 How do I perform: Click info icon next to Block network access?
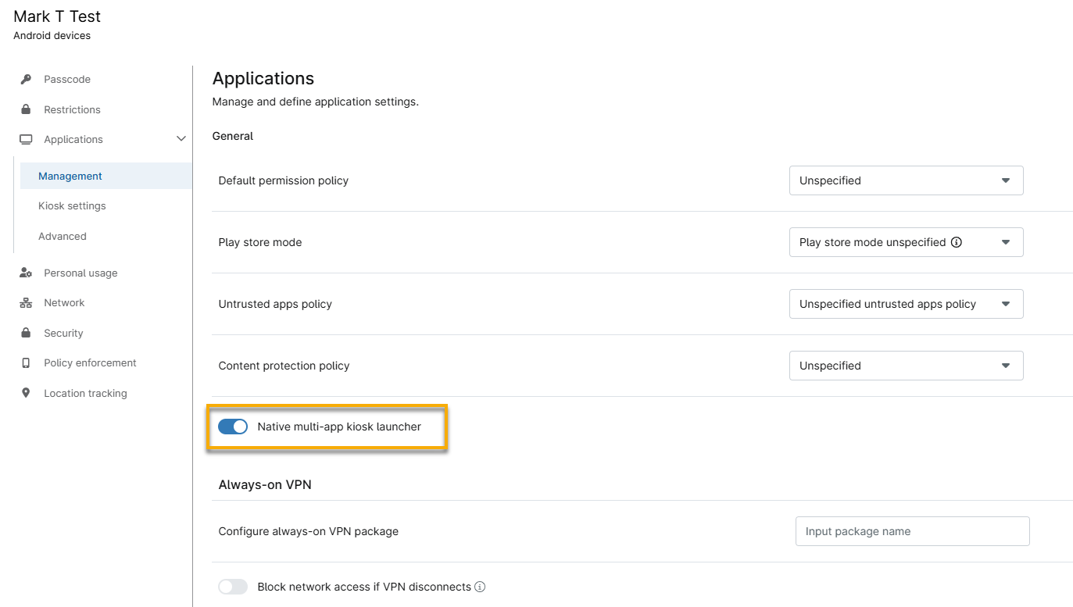(x=480, y=587)
